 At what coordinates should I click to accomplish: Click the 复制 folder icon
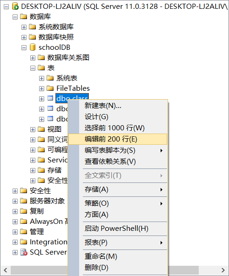click(x=24, y=211)
